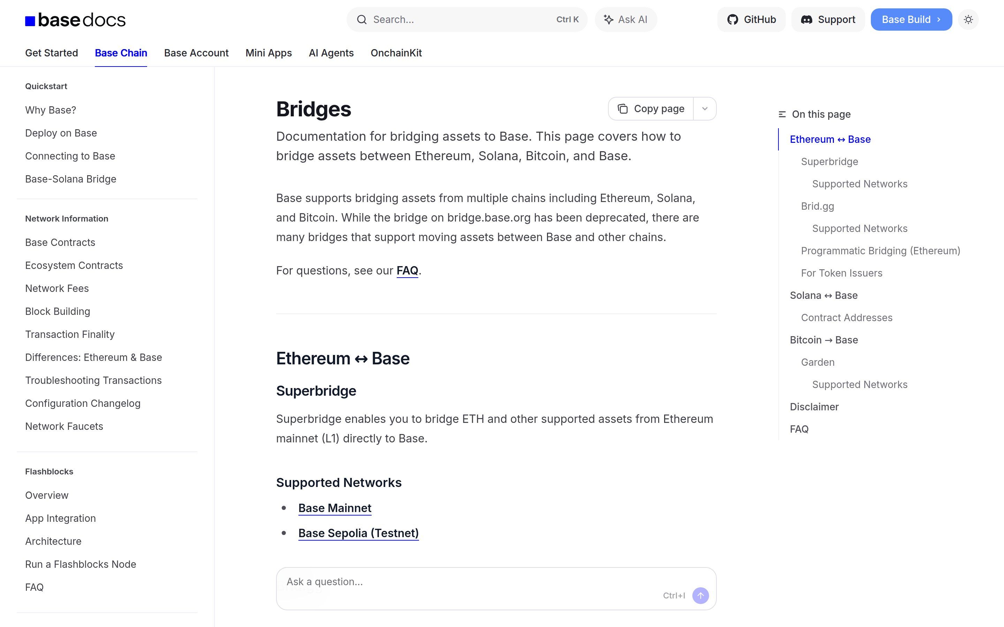Open GitHub via the GitHub icon
Screen dimensions: 1004x627
click(733, 19)
